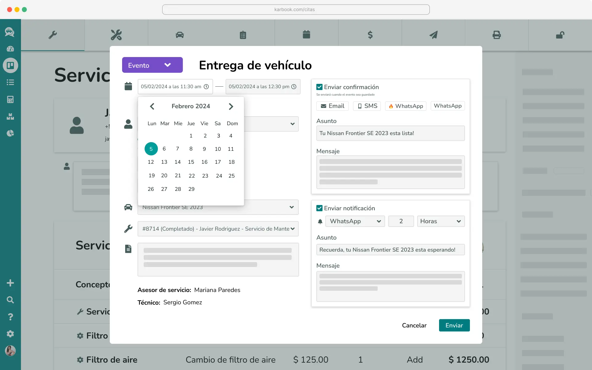This screenshot has width=592, height=370.
Task: Switch to the car tab
Action: 180,35
